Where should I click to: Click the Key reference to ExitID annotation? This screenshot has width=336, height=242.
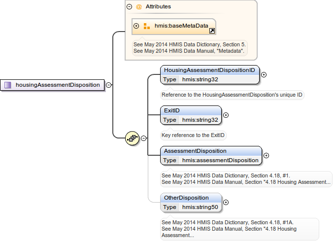coord(194,135)
